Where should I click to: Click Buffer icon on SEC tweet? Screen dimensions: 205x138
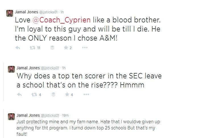click(x=53, y=95)
